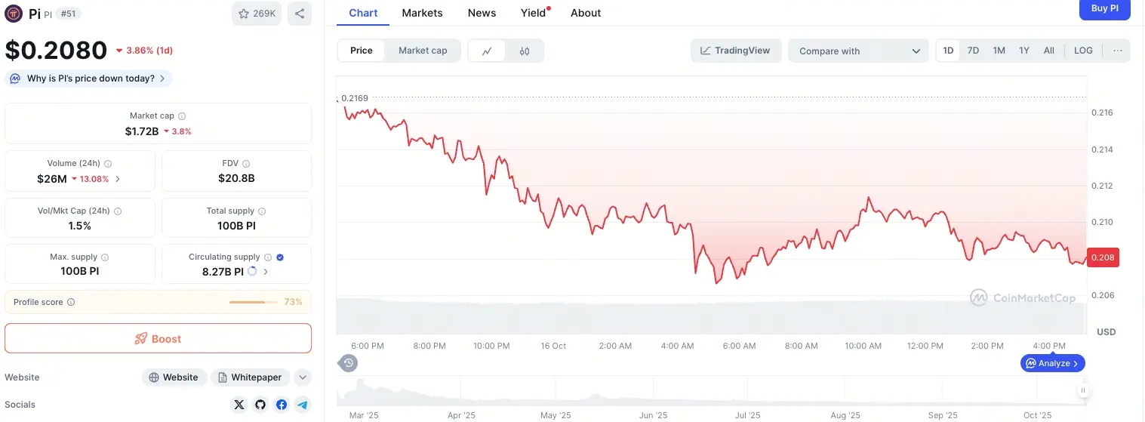Click the Boost button

(x=158, y=339)
